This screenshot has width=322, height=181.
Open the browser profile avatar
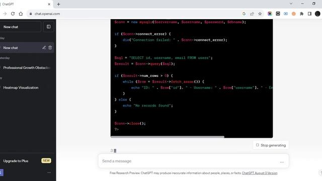click(317, 14)
